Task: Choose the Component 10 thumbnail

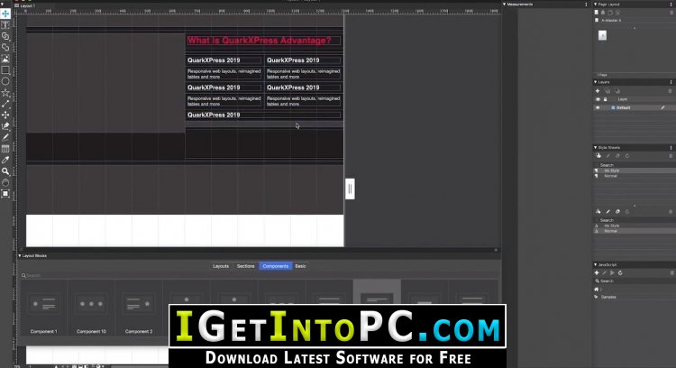Action: coord(90,307)
